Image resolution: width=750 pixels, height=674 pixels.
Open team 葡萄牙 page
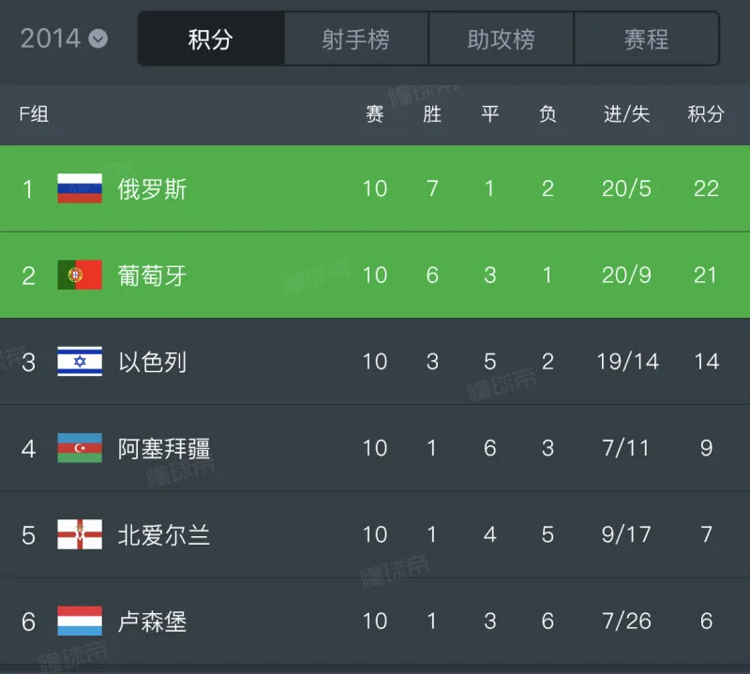click(153, 276)
